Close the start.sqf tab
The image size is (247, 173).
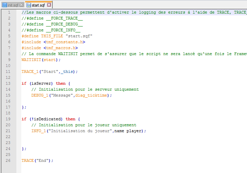click(49, 5)
